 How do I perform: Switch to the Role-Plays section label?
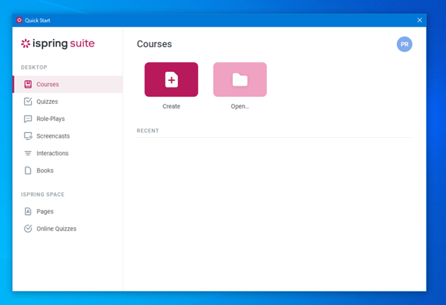click(50, 119)
